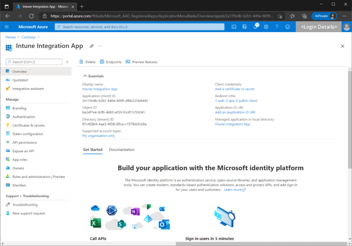Click the Intune Integration App display name link
Screen dimensions: 352x246
pyautogui.click(x=99, y=89)
